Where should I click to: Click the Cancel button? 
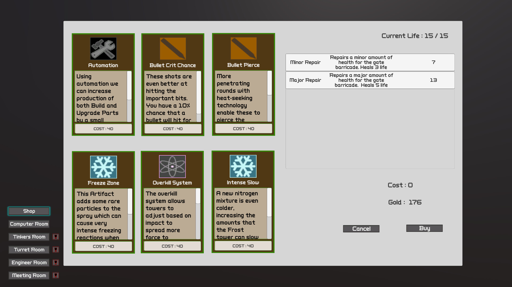(361, 228)
